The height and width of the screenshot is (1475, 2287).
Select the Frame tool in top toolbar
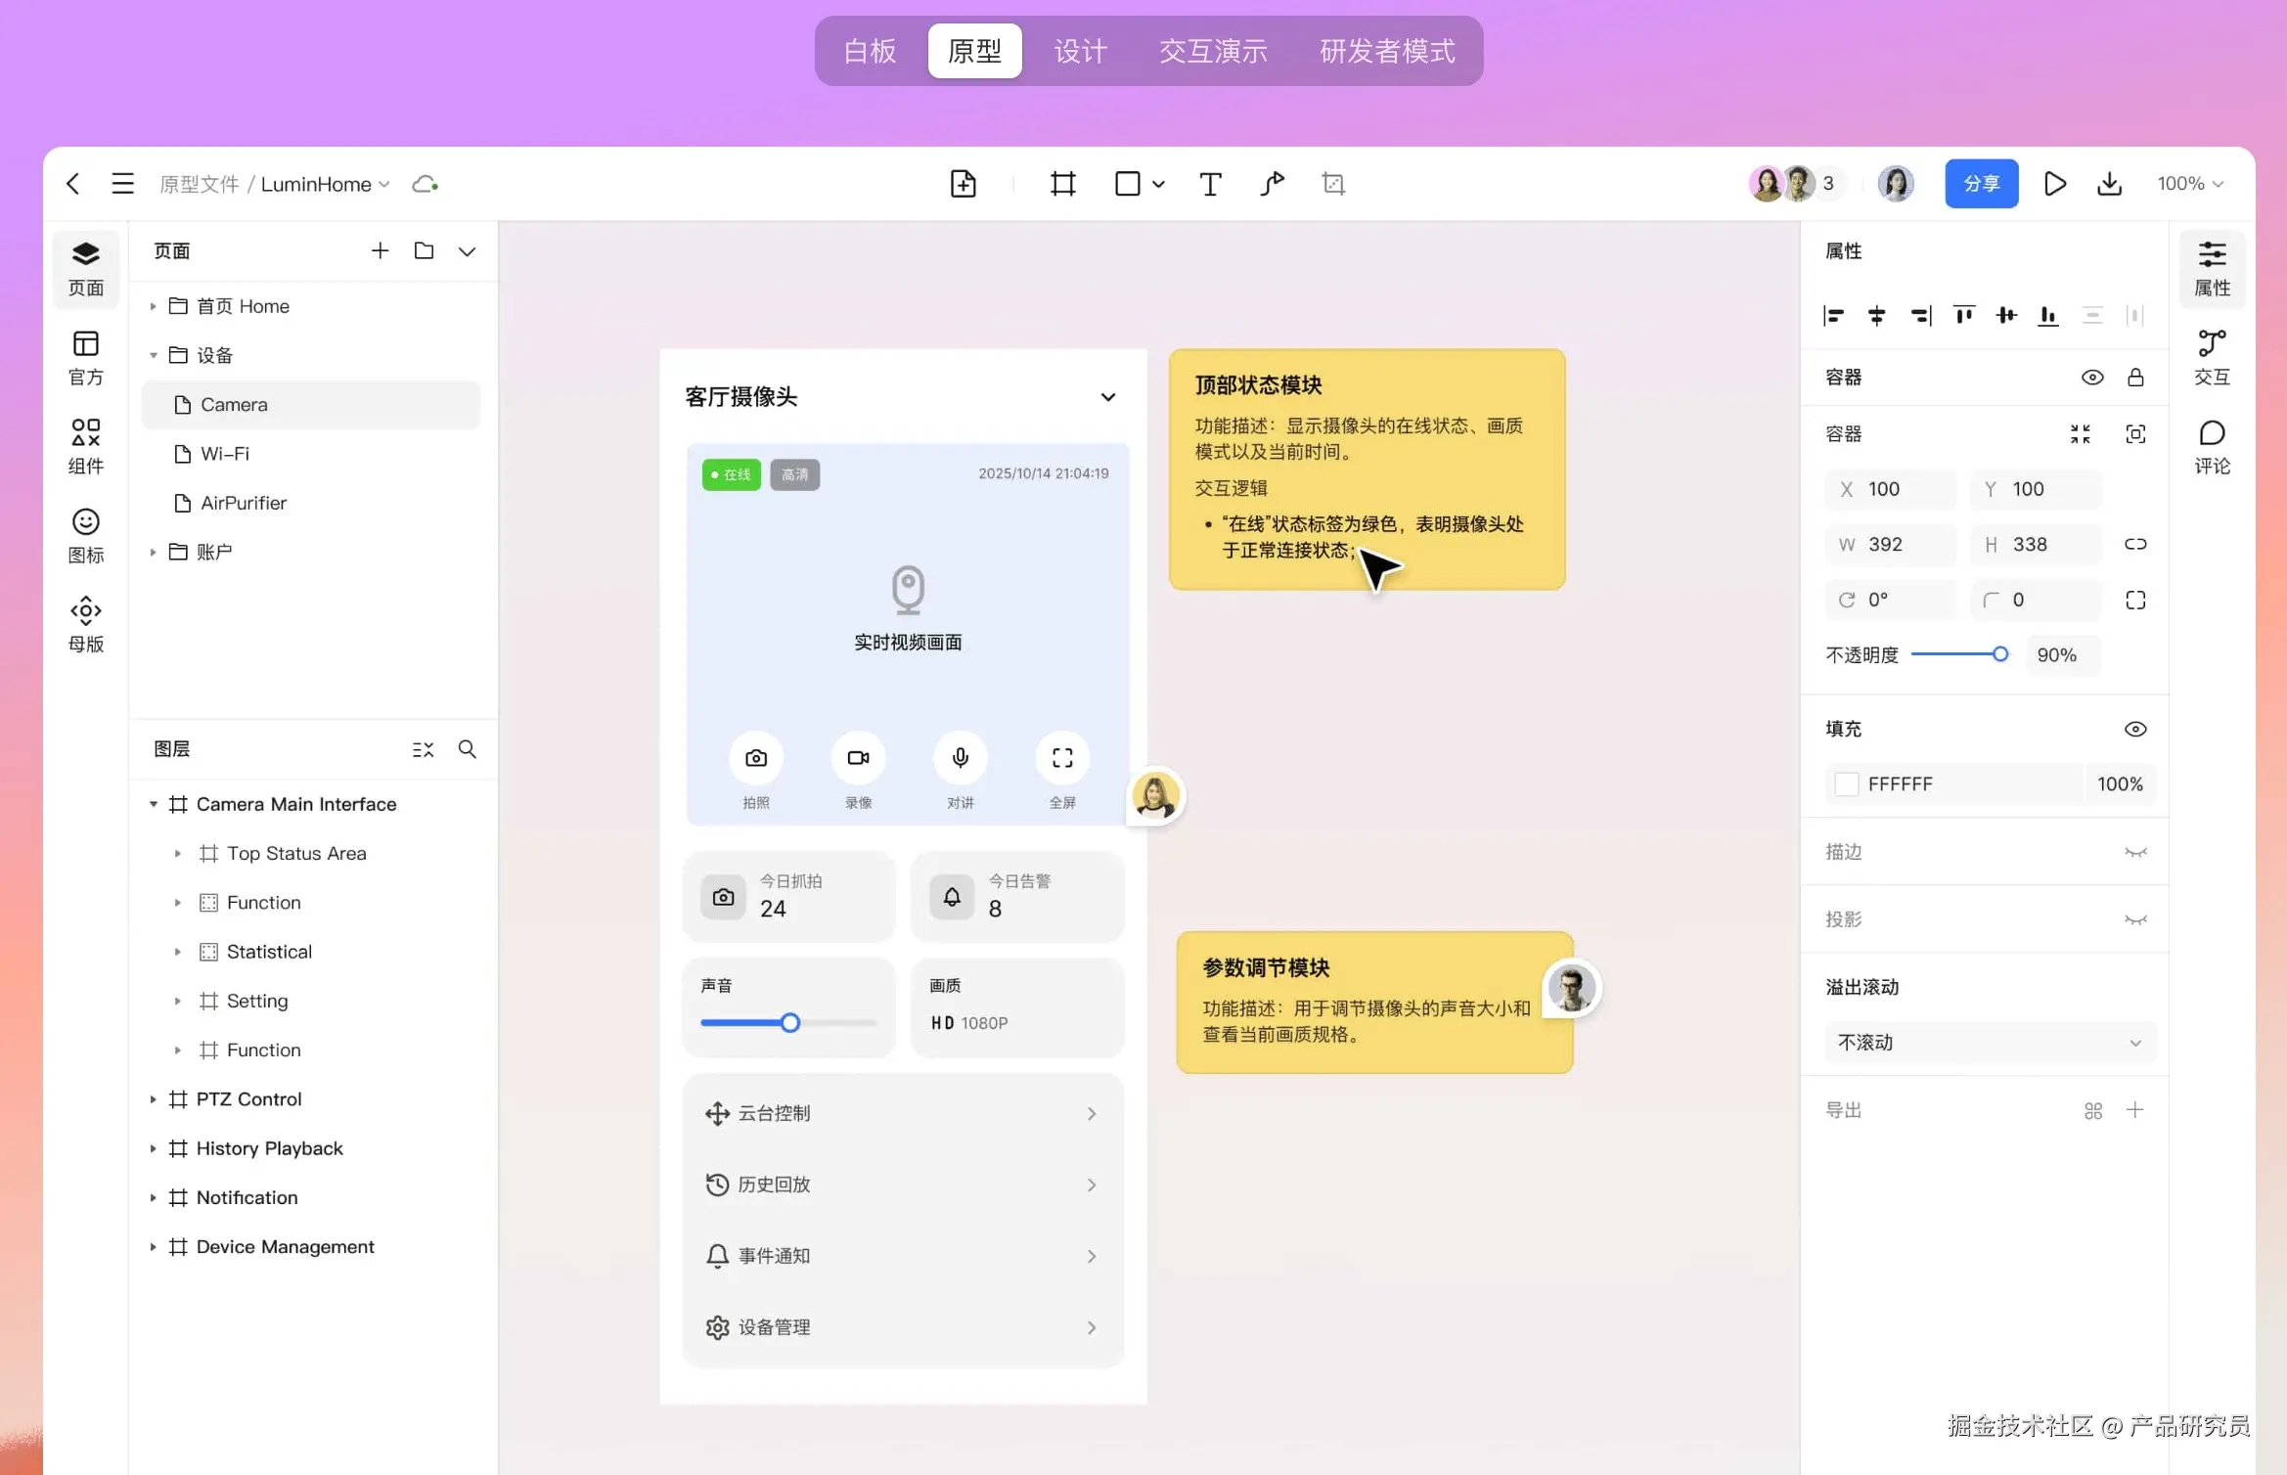(1062, 184)
